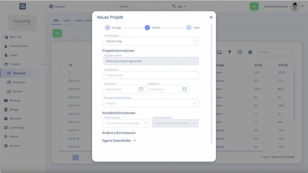
Task: Toggle checkbox for row 22-0114
Action: [60, 106]
